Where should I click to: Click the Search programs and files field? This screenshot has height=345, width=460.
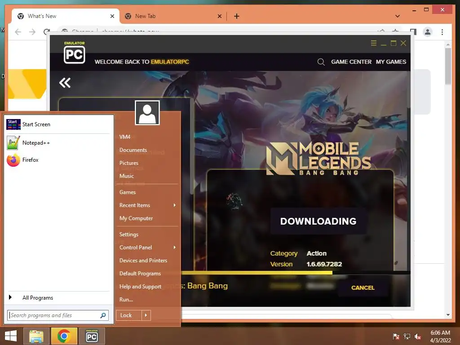[x=58, y=315]
